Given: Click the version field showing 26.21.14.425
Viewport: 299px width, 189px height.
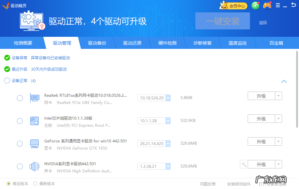Looking at the screenshot, I should tap(152, 143).
